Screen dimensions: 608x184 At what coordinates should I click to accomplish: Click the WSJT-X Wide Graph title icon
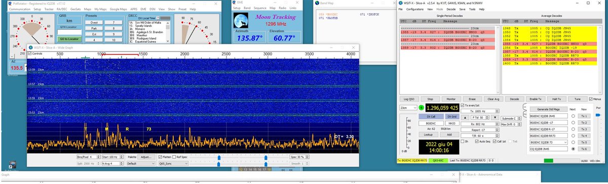click(x=31, y=48)
